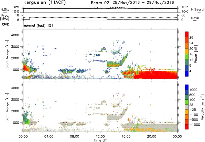Click the "4000" tick in the power panel
The image size is (205, 142).
point(15,35)
